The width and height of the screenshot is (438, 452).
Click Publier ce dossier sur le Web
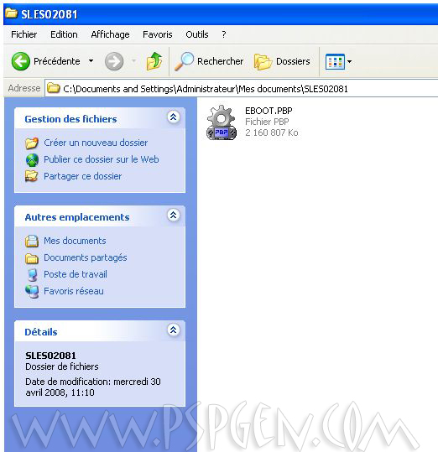click(102, 159)
